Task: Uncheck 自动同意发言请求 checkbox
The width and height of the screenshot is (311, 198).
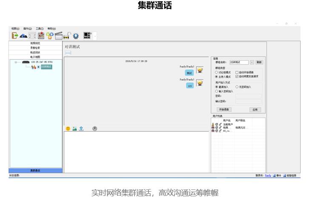Action: coord(237,76)
